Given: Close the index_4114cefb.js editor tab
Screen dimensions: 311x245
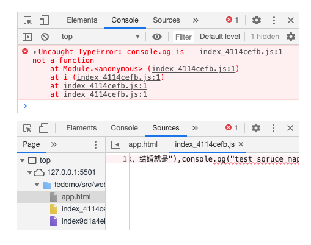Looking at the screenshot, I should click(241, 144).
